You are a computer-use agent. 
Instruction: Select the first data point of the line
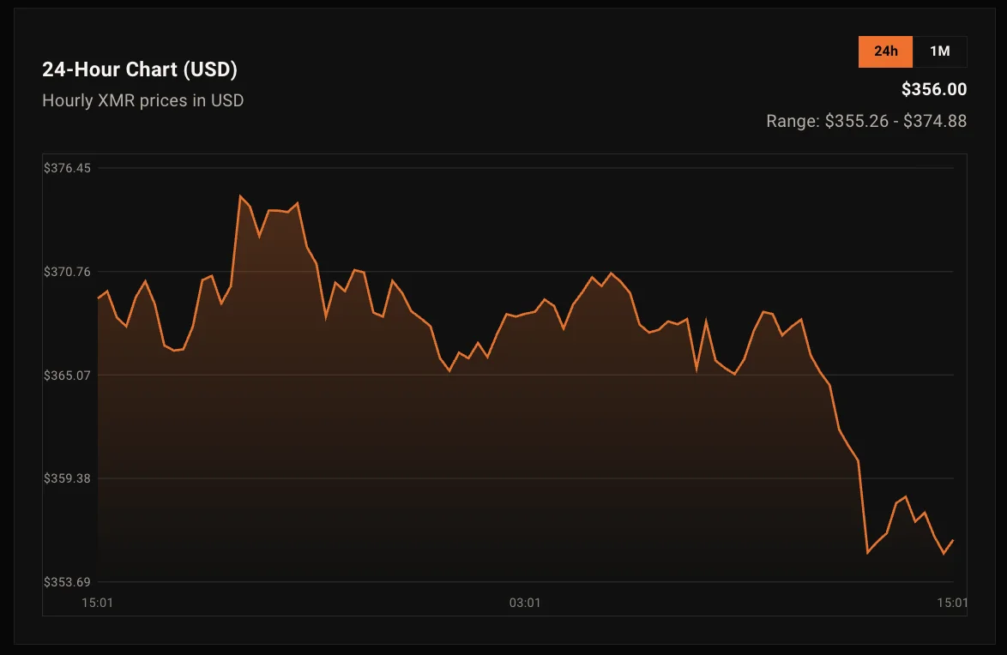(x=98, y=298)
